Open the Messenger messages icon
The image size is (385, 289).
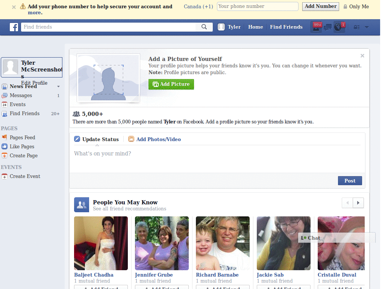[327, 27]
